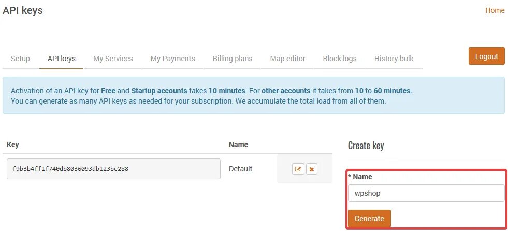508x231 pixels.
Task: Go to the My Payments tab
Action: tap(172, 59)
